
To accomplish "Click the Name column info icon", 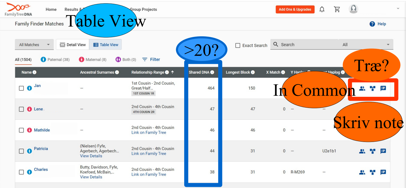I will pos(34,72).
